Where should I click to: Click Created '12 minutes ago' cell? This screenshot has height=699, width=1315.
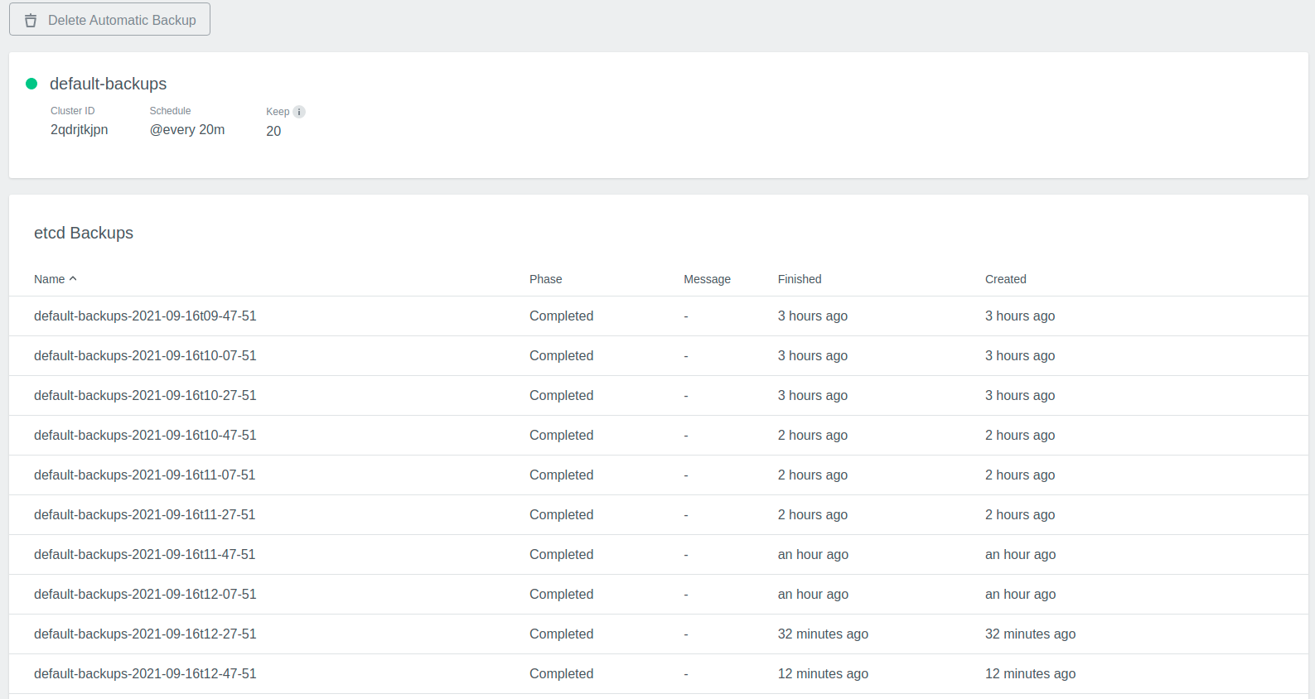pyautogui.click(x=1030, y=673)
